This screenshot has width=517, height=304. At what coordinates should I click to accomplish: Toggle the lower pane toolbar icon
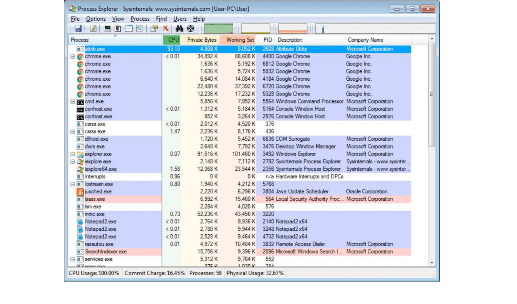129,29
